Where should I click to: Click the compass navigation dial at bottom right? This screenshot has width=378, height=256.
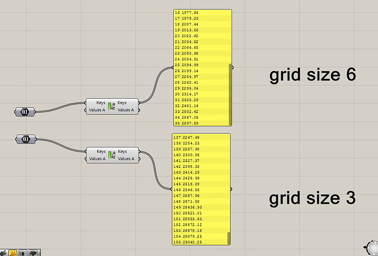point(373,248)
